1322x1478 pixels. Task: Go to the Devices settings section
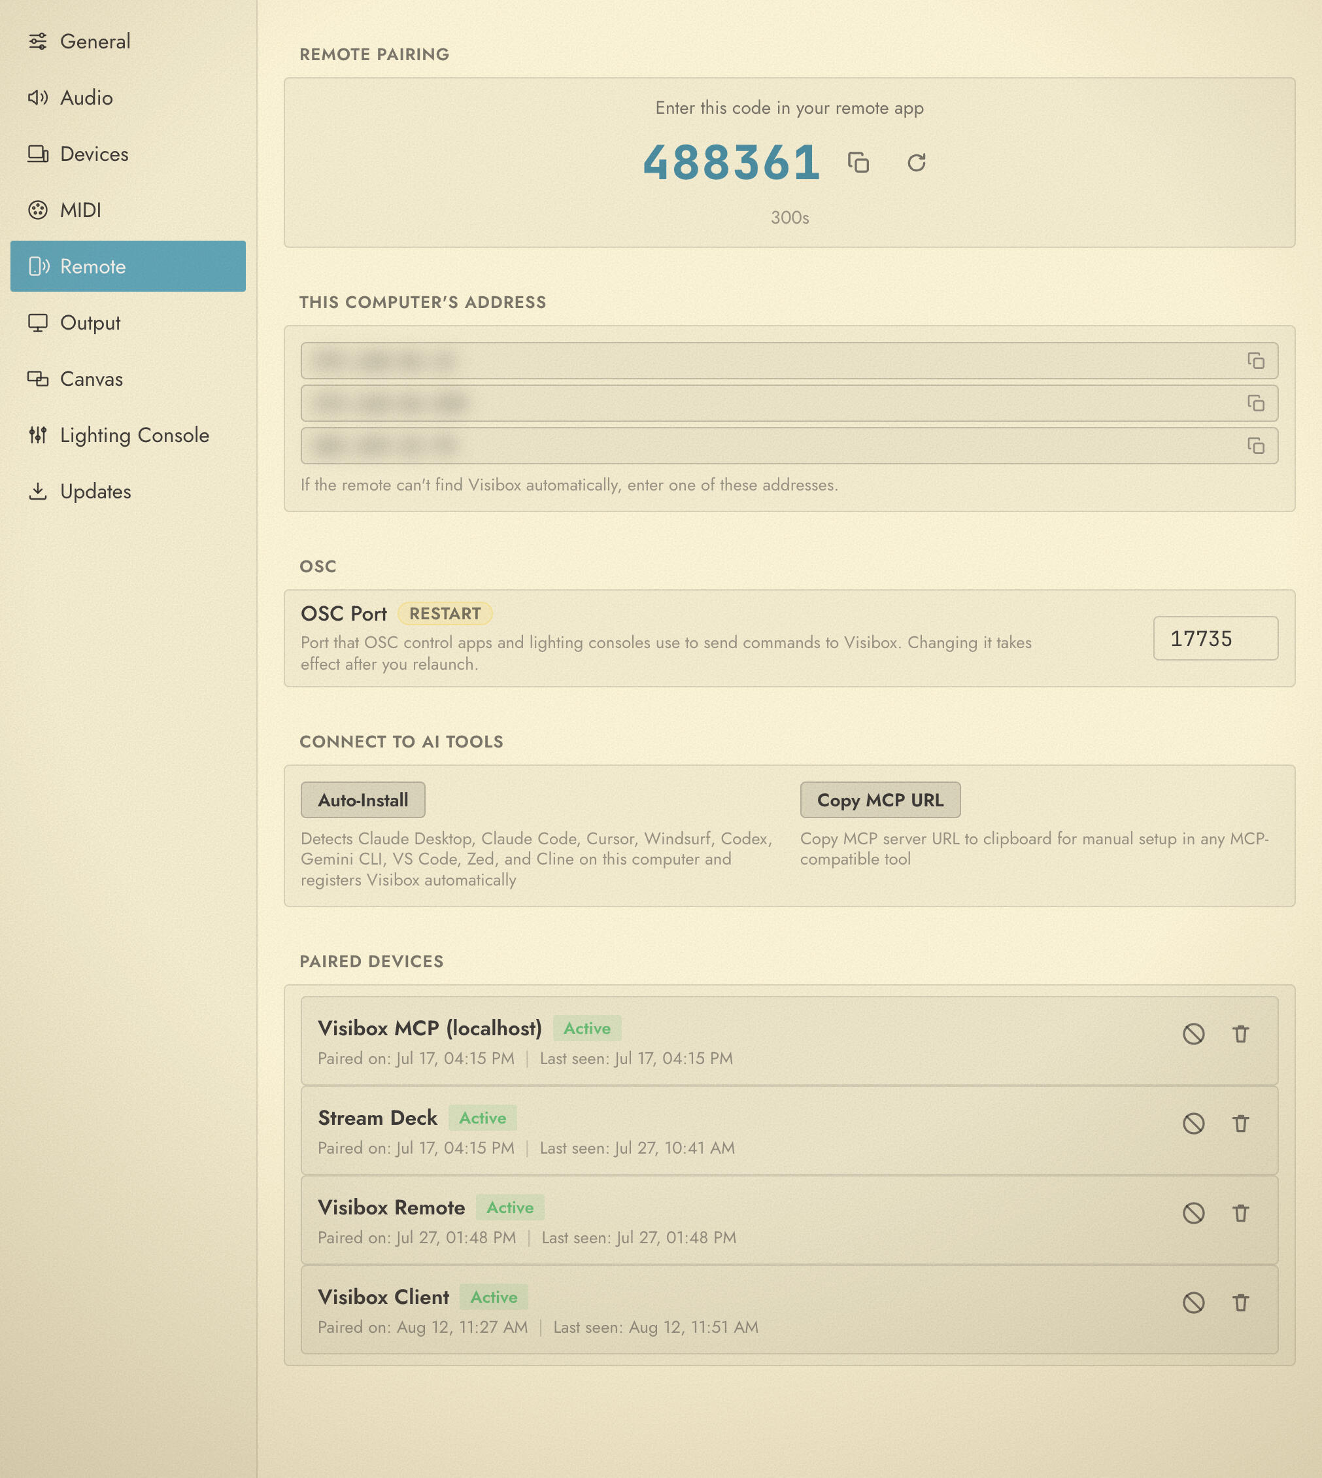click(128, 154)
